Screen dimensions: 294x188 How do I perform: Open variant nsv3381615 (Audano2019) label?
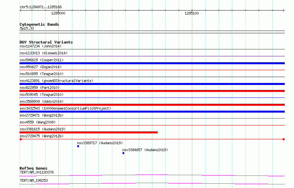point(43,129)
